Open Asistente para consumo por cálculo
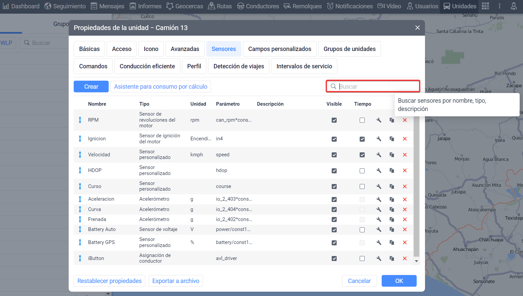523x296 pixels. pyautogui.click(x=161, y=86)
